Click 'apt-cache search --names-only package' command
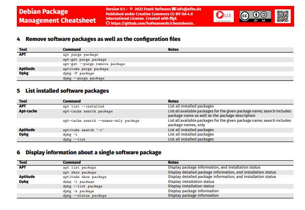 click(x=101, y=121)
